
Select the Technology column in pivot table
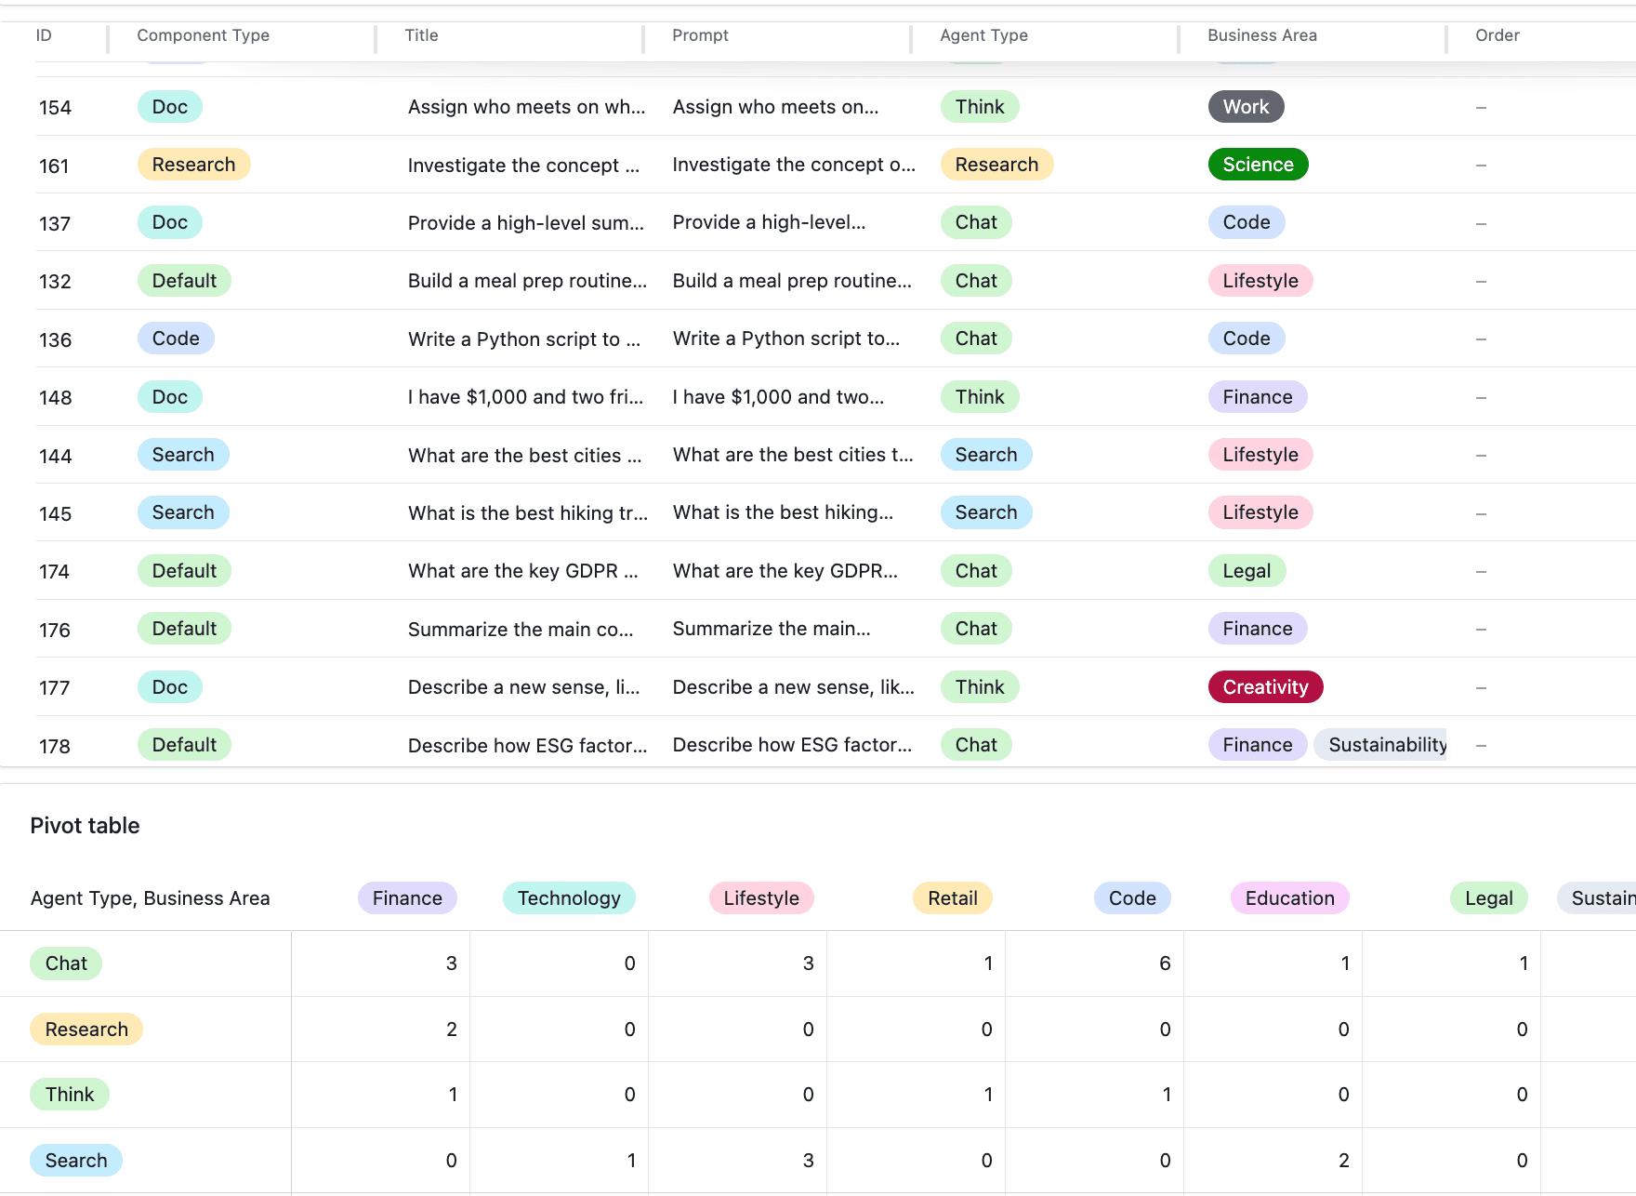[x=569, y=898]
